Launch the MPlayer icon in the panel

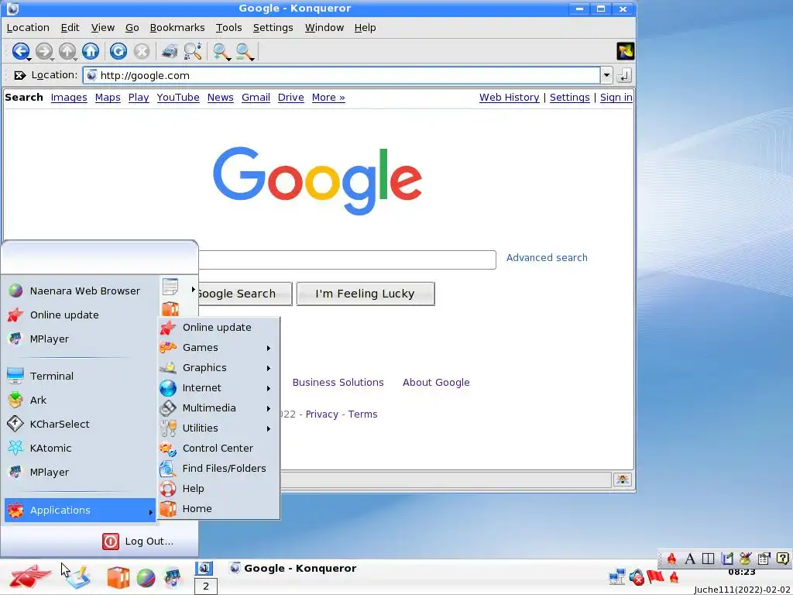173,578
